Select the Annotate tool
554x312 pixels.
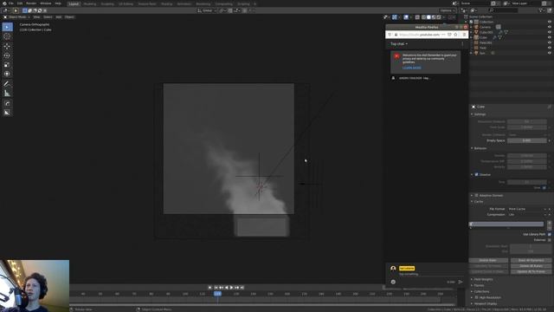coord(7,84)
